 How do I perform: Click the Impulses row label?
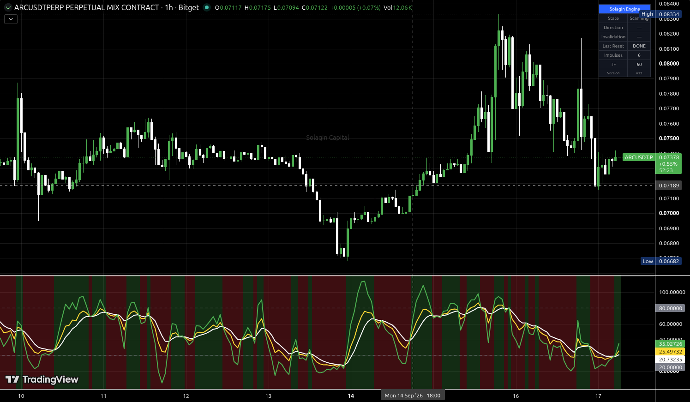613,55
